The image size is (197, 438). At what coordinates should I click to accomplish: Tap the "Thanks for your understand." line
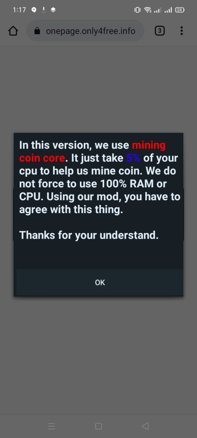(x=89, y=235)
